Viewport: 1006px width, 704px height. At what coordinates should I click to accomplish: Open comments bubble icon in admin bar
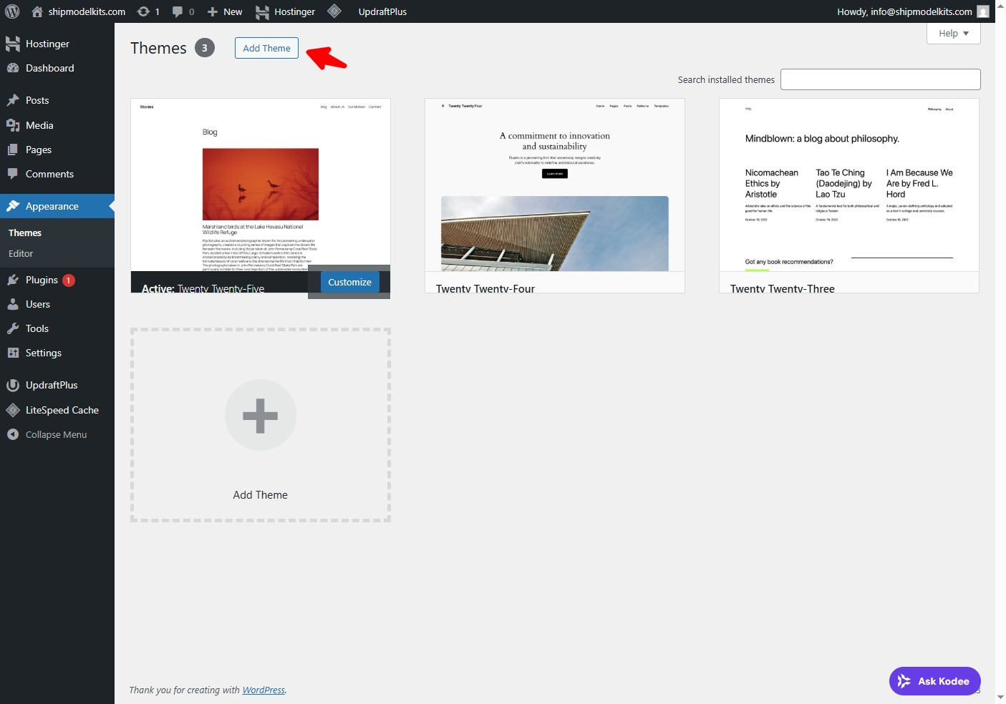pos(178,11)
